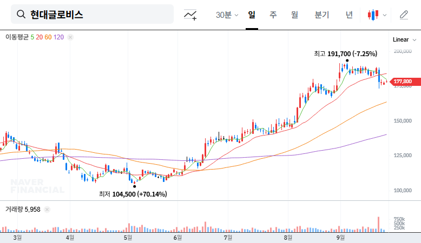Viewport: 421px width, 243px height.
Task: Click the candlestick chart type icon
Action: [373, 15]
